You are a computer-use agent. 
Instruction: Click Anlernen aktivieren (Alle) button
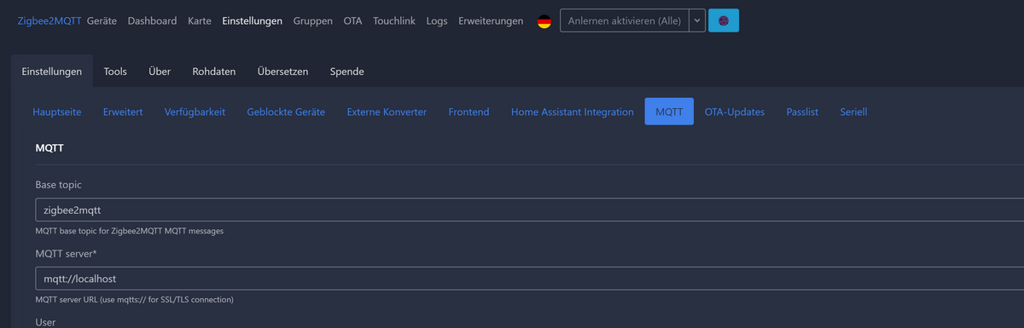pyautogui.click(x=624, y=21)
